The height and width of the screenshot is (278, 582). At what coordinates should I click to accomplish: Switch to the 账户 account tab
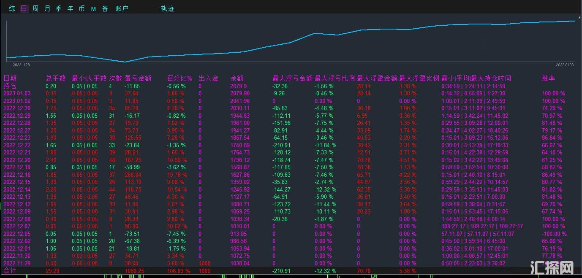(x=122, y=8)
